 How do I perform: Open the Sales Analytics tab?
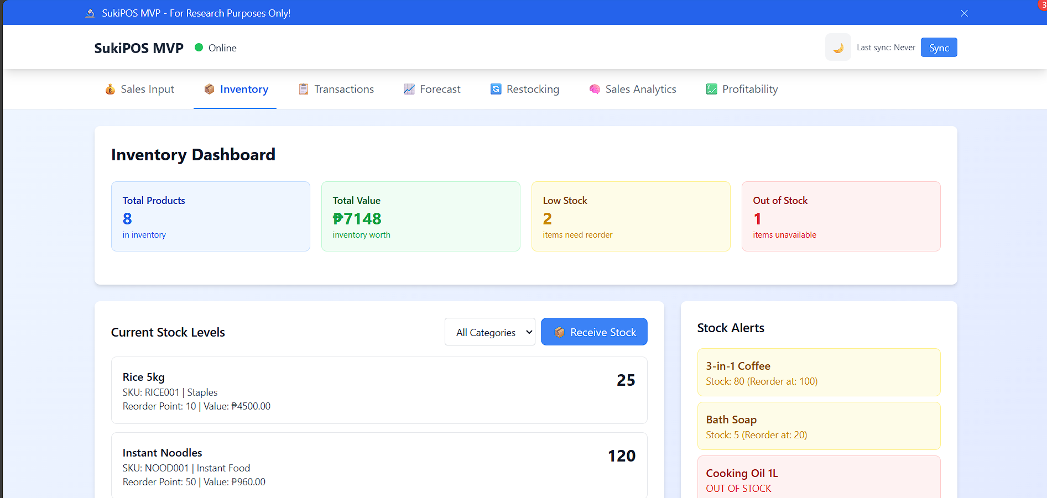640,90
